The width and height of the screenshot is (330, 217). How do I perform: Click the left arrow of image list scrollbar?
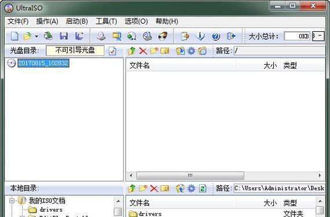click(131, 175)
